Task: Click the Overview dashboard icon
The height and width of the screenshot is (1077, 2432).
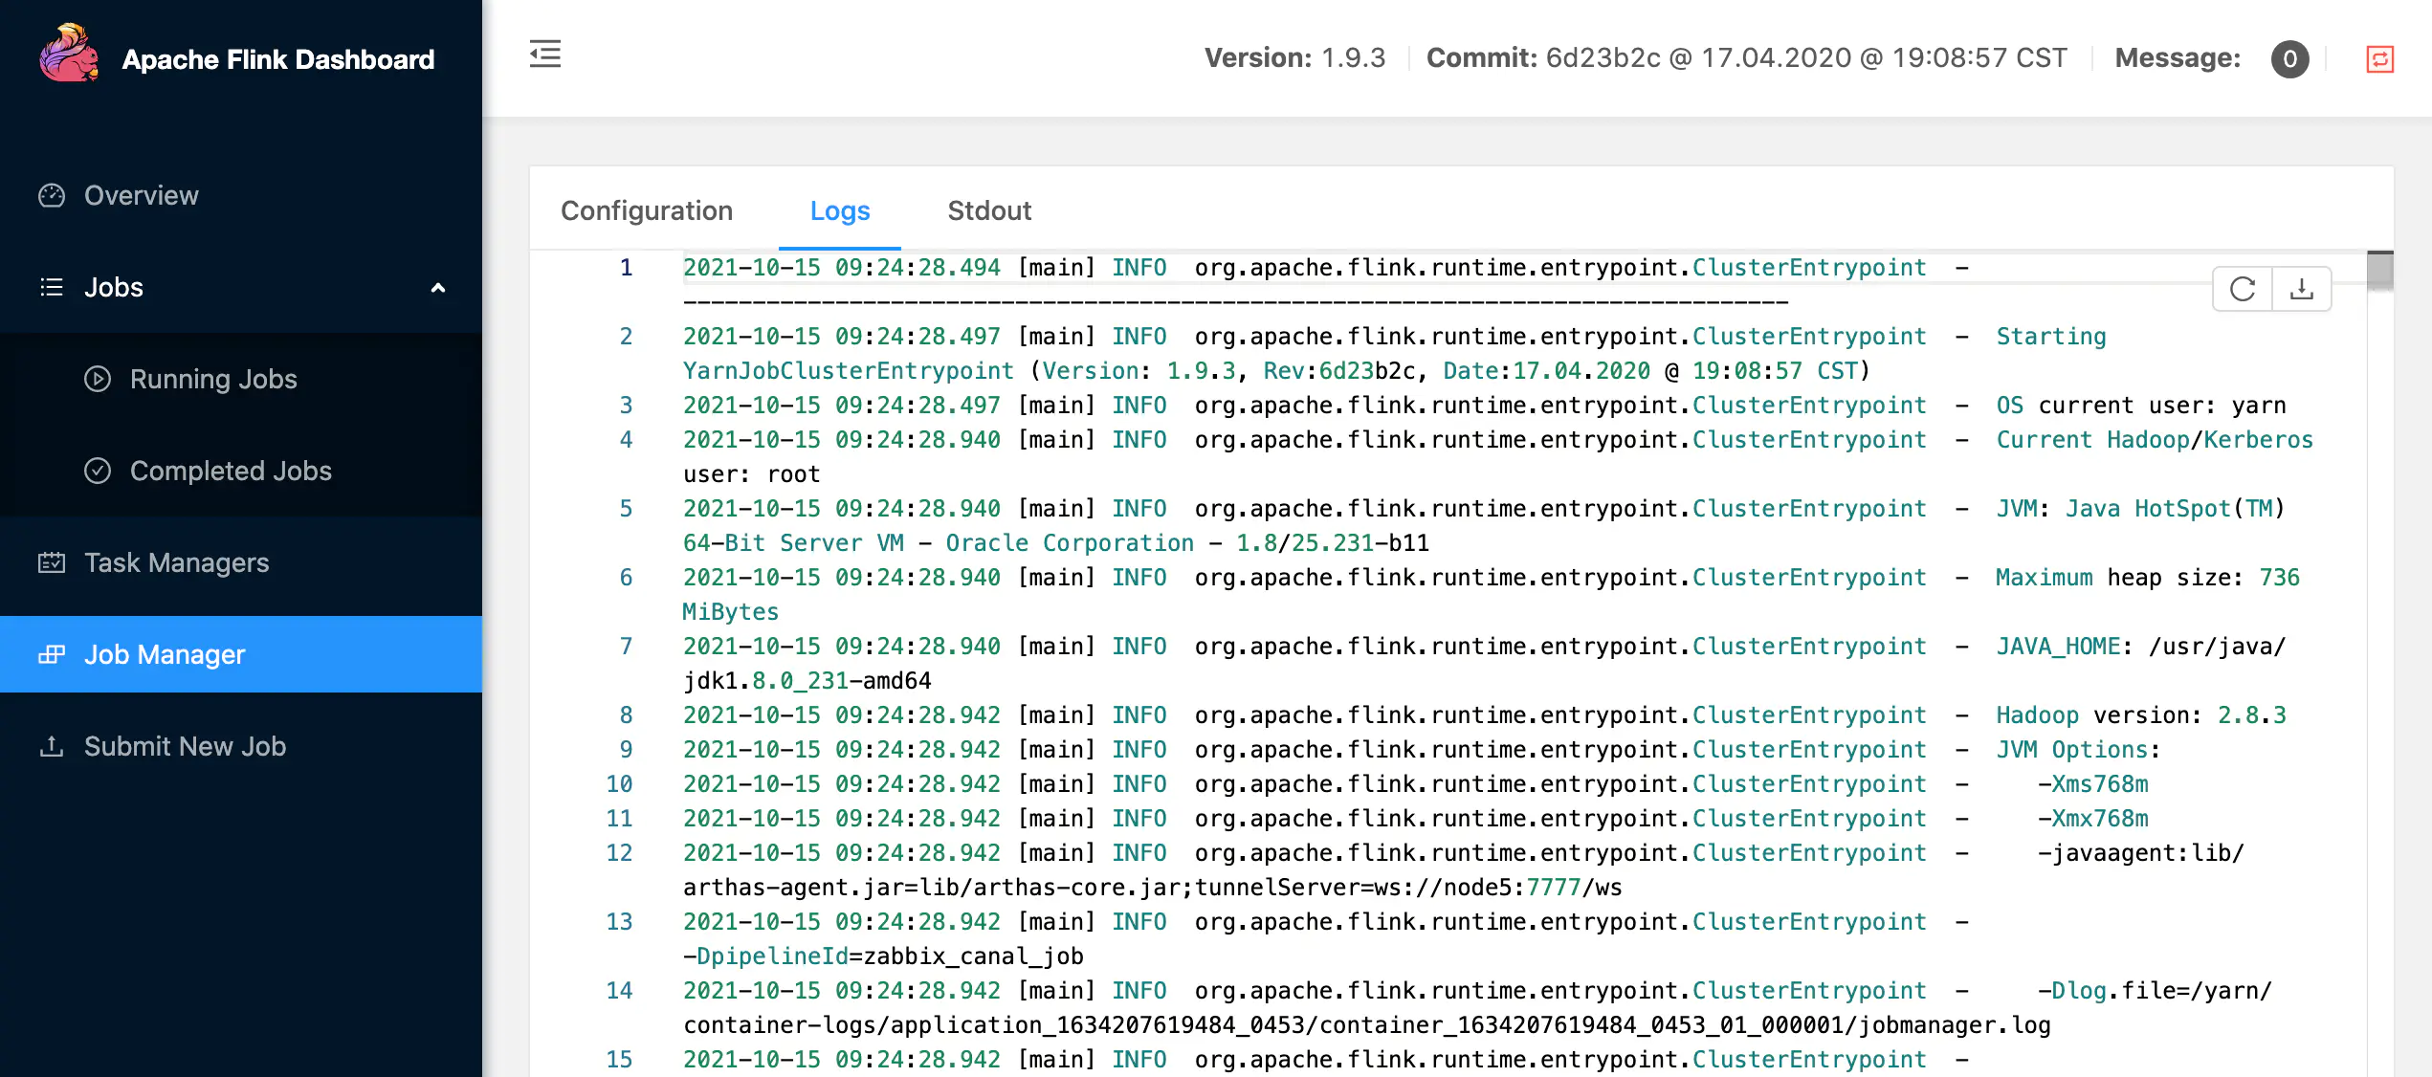Action: [52, 195]
